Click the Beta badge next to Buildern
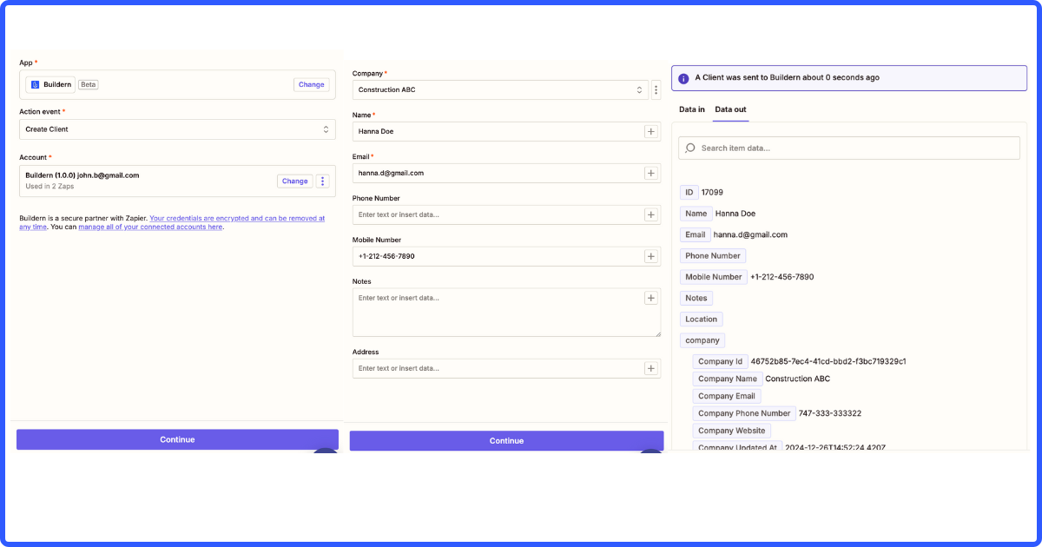This screenshot has width=1042, height=547. [x=88, y=84]
